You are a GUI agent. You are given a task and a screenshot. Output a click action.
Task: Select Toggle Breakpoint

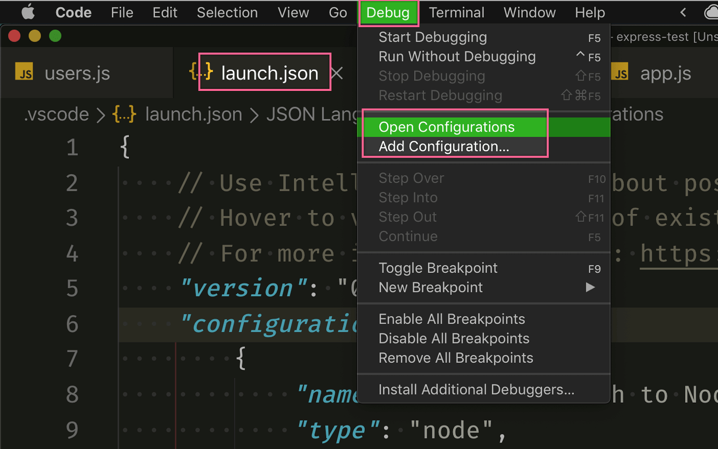[x=483, y=268]
